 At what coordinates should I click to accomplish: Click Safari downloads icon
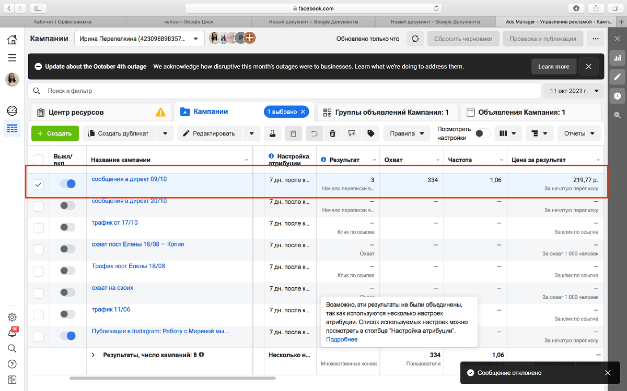576,8
